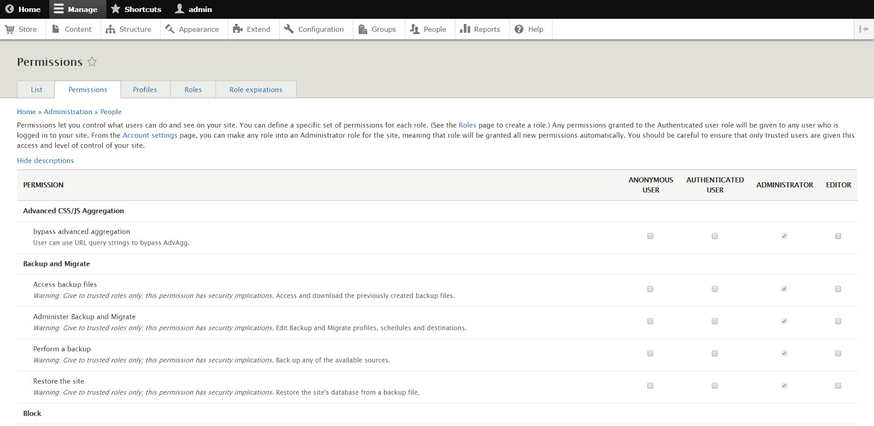This screenshot has height=426, width=874.
Task: Open the admin user menu
Action: [193, 9]
